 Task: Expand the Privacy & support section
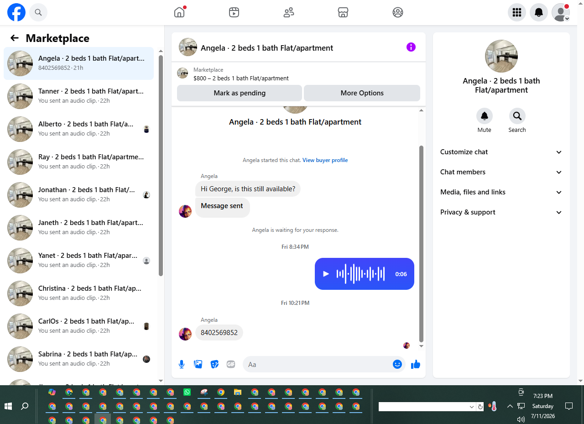coord(501,212)
